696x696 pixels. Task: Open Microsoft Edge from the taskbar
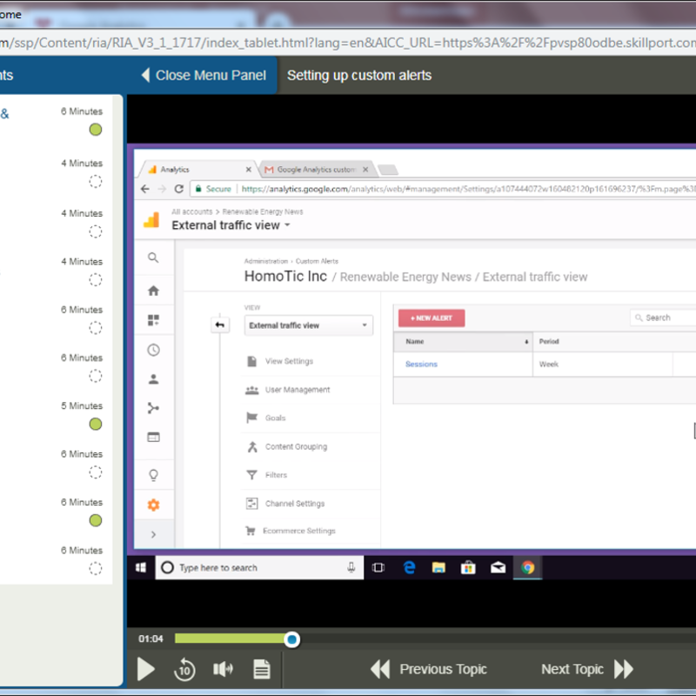409,568
